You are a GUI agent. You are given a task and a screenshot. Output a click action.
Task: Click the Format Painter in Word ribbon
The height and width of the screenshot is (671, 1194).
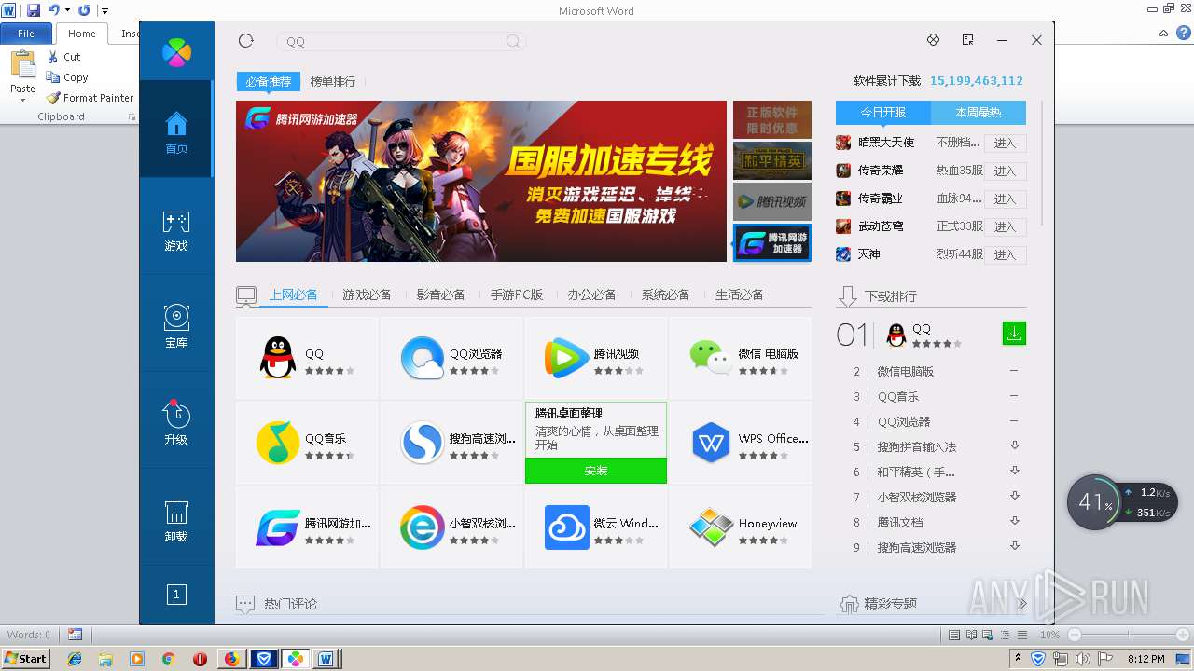coord(90,98)
